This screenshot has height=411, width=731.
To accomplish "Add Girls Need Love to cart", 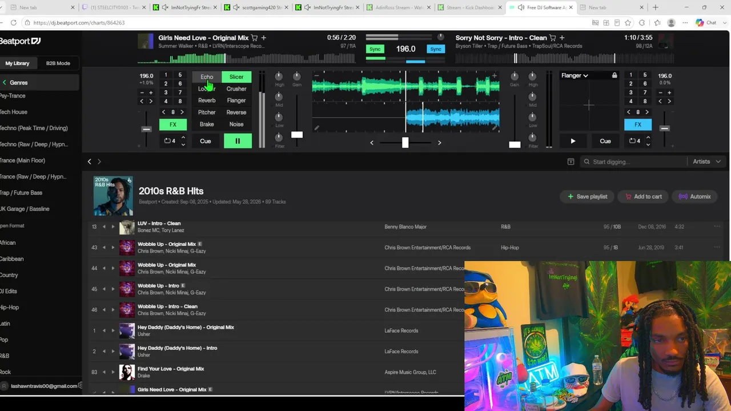I will [x=255, y=38].
